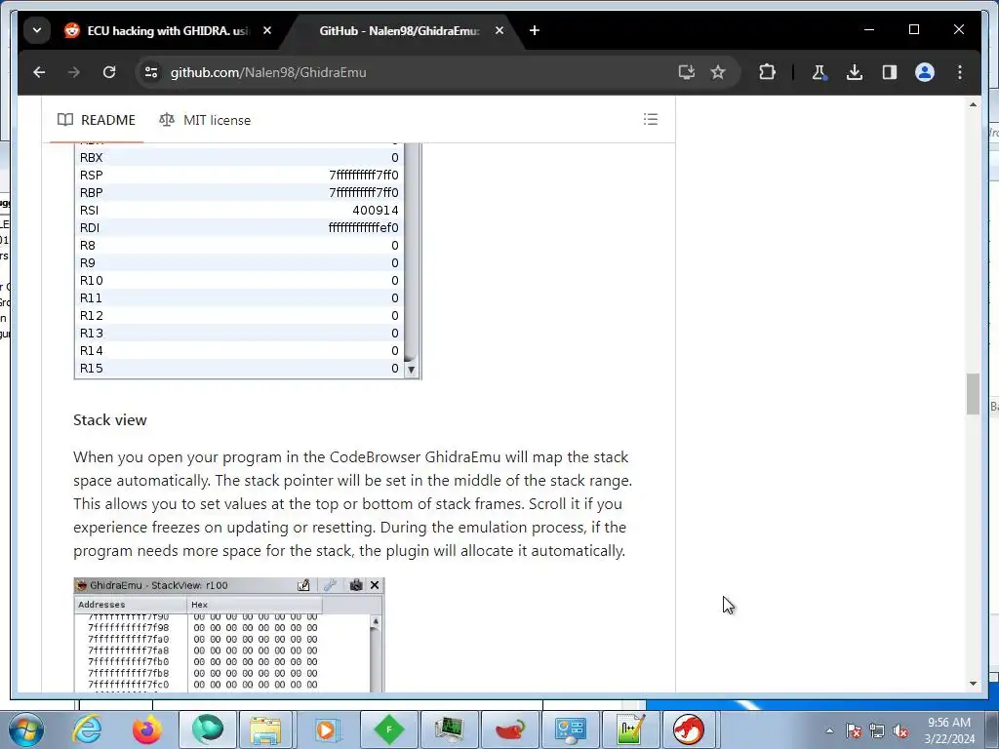The image size is (999, 749).
Task: Open the media player taskbar icon
Action: 327,729
